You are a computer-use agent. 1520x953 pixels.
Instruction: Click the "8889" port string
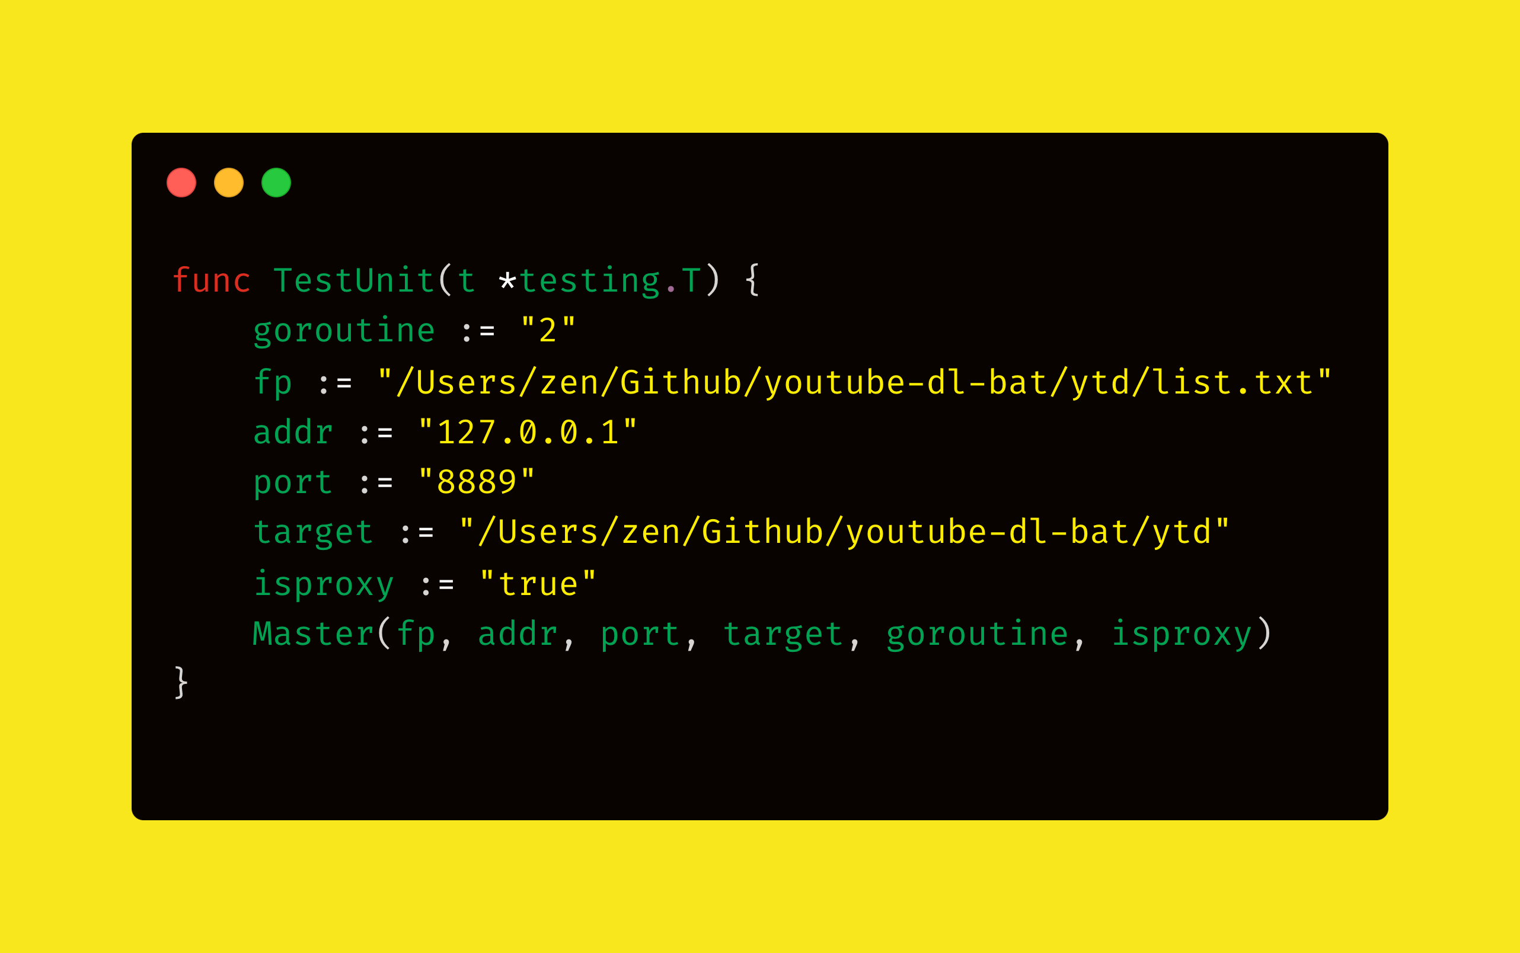(x=477, y=482)
